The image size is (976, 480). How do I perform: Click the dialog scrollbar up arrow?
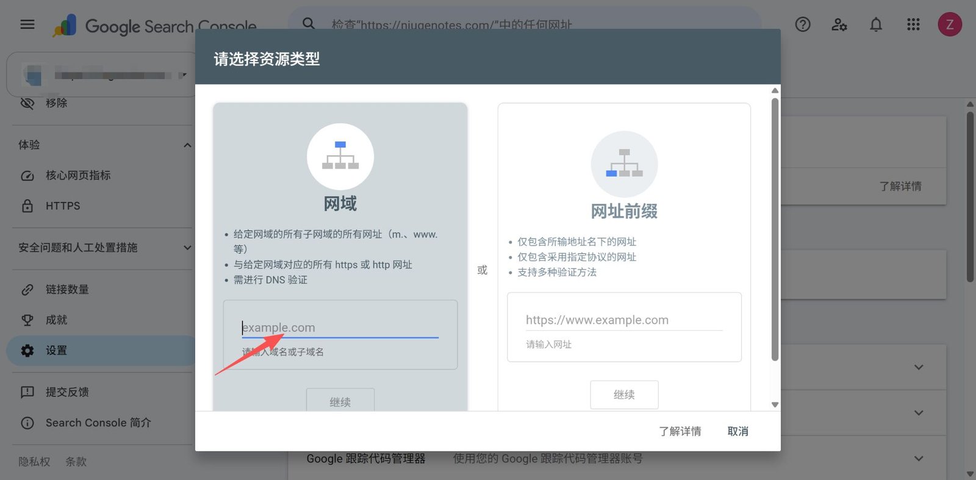[x=775, y=90]
